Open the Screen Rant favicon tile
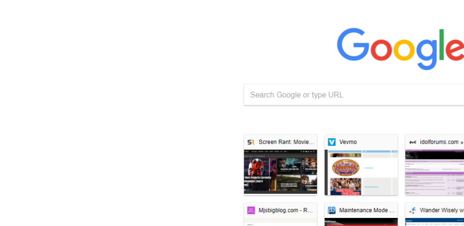This screenshot has width=464, height=226. click(251, 142)
